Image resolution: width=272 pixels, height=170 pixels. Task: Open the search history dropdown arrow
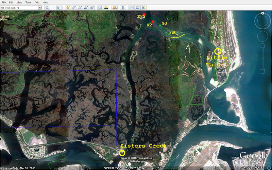click(40, 7)
